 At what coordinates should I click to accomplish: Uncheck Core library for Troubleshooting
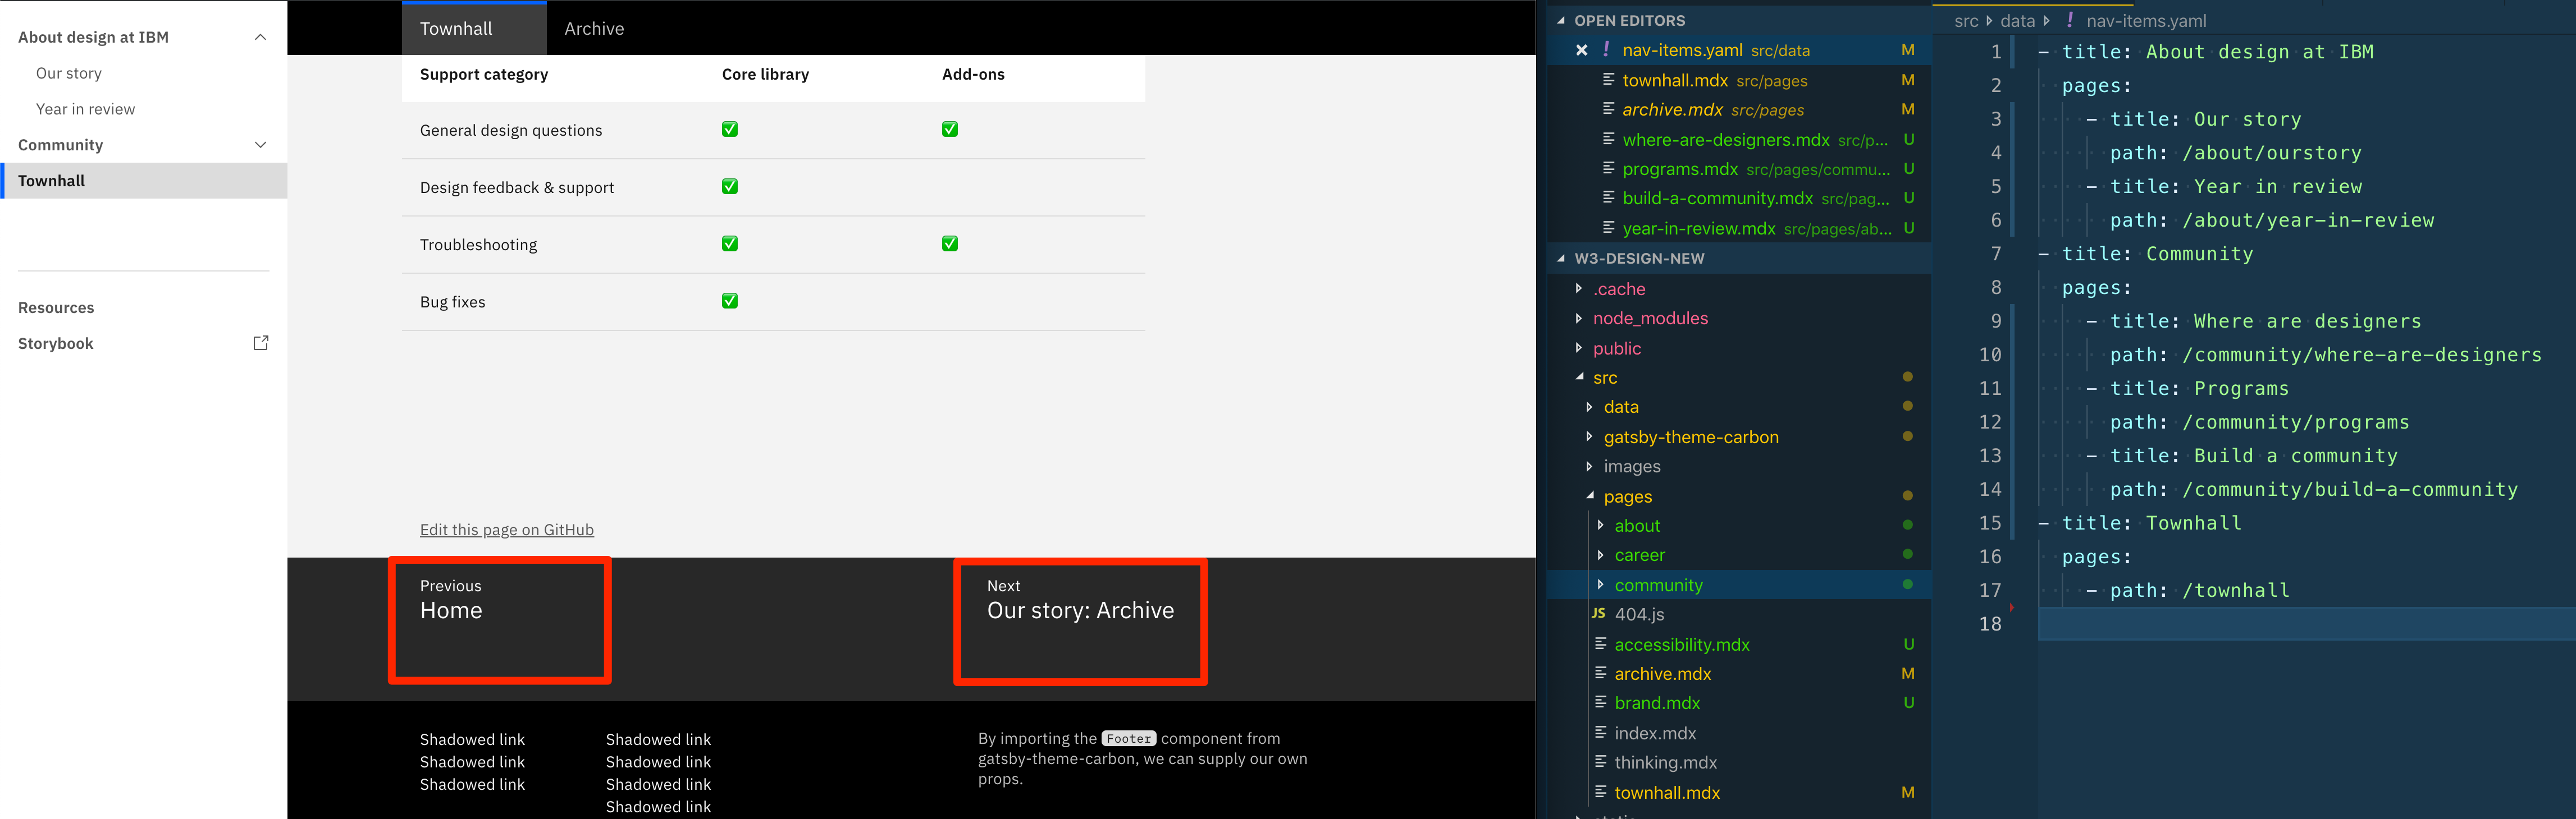point(729,243)
